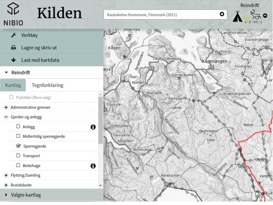The width and height of the screenshot is (273, 205).
Task: Expand the Valgte kartlag panel
Action: coord(6,195)
